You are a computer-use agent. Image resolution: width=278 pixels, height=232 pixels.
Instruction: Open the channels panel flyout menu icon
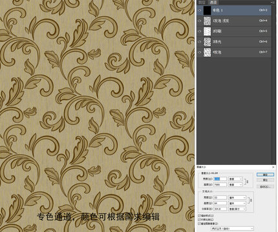click(273, 2)
